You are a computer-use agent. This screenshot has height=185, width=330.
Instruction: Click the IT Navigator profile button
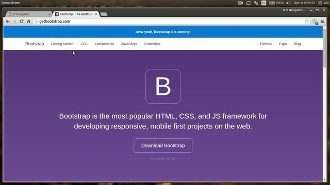[294, 10]
